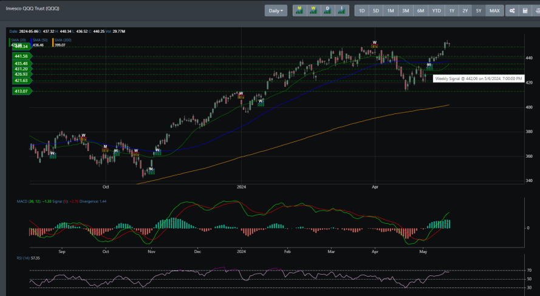Viewport: 540px width, 296px height.
Task: Click the 426.93 price level tag
Action: (22, 74)
